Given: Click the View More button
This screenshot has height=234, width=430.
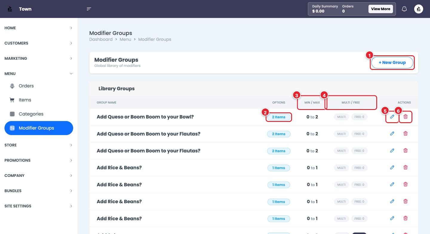Looking at the screenshot, I should tap(381, 9).
